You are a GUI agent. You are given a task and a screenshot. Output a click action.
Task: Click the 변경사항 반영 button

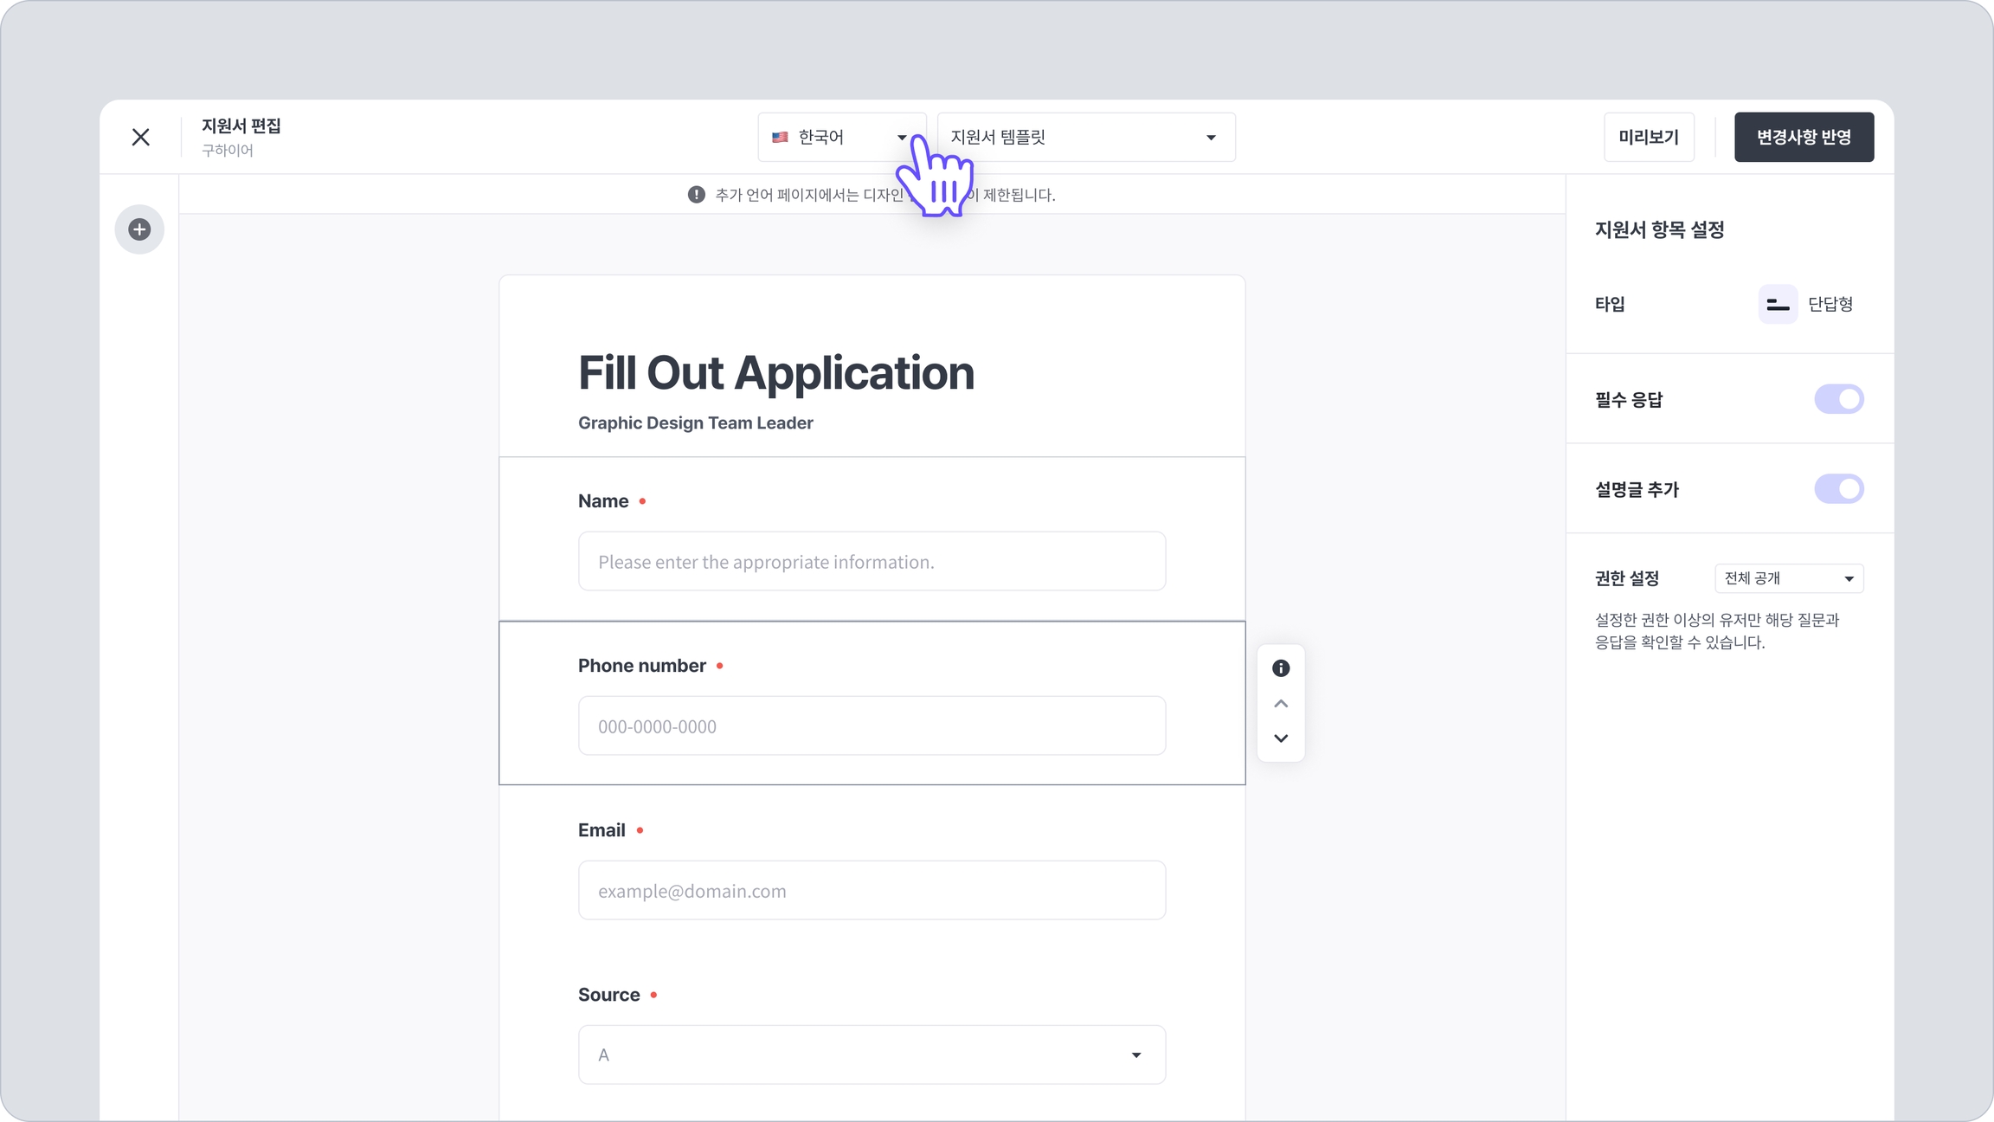pos(1804,137)
